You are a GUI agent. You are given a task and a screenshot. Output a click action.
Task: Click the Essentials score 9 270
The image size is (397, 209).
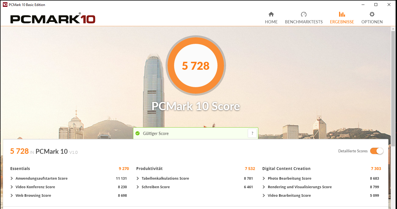(x=124, y=169)
